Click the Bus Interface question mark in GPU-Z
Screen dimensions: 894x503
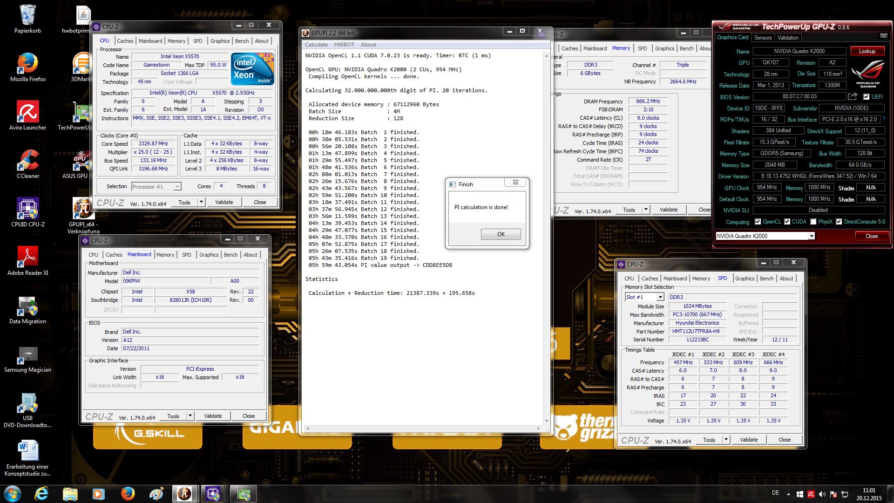883,119
